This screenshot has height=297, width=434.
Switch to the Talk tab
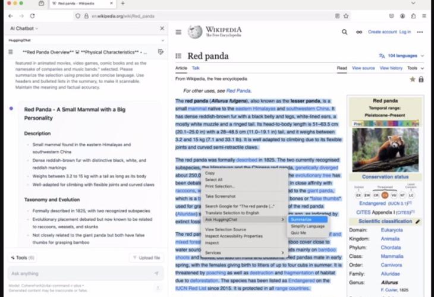[196, 68]
